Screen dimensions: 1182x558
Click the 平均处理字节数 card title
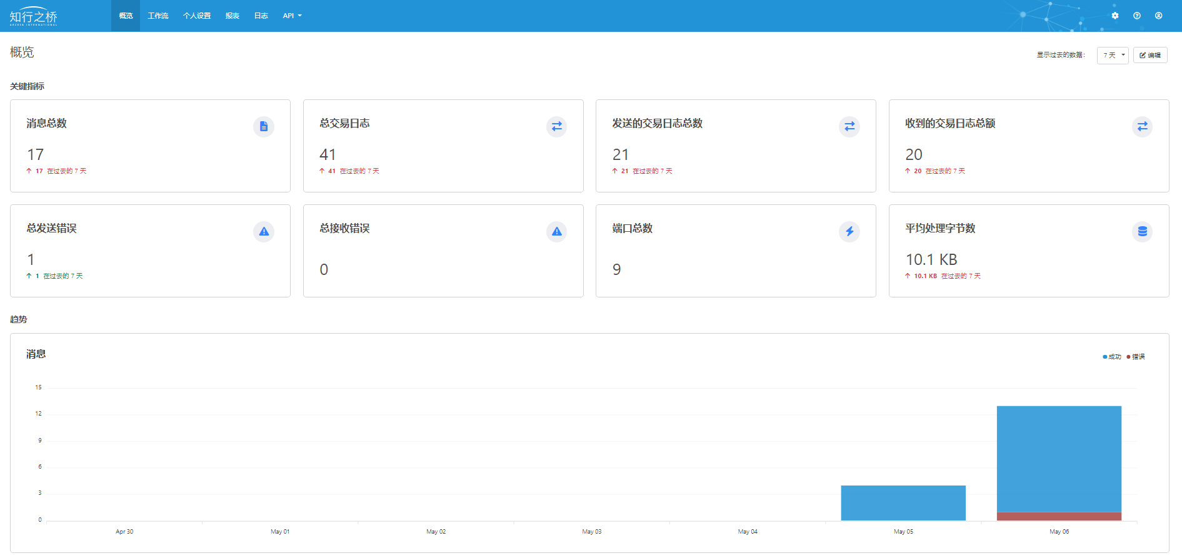pyautogui.click(x=940, y=229)
